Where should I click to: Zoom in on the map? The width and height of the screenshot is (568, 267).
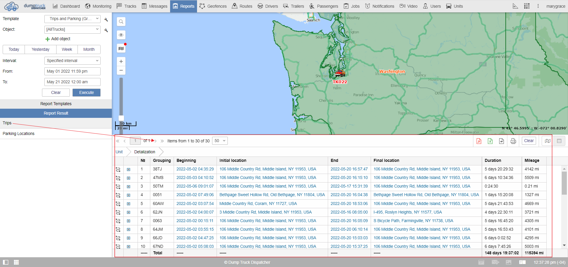pos(121,61)
